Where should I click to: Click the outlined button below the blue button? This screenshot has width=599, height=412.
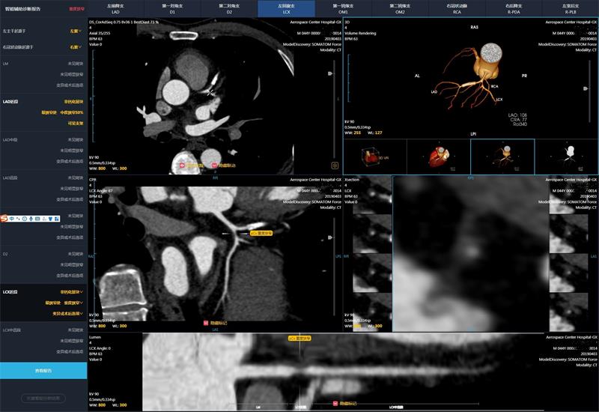pyautogui.click(x=43, y=399)
